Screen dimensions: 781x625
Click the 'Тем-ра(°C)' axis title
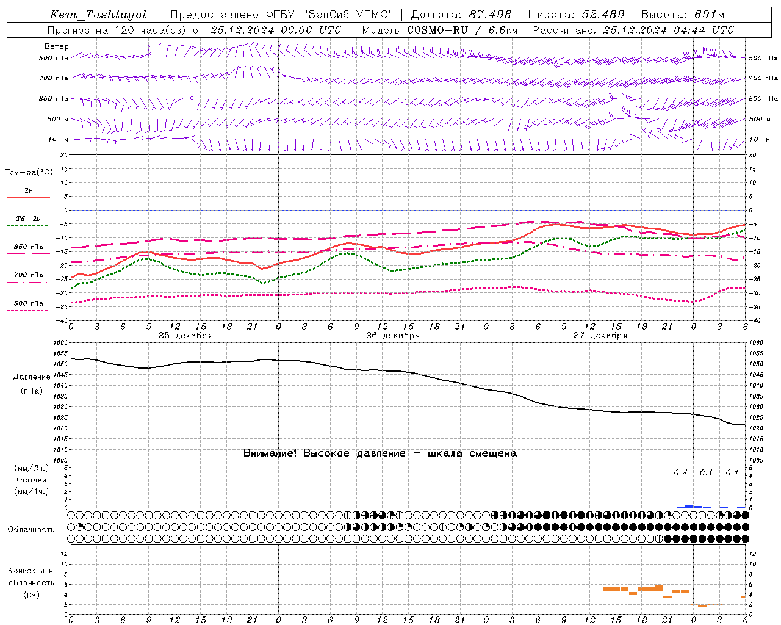click(x=29, y=173)
